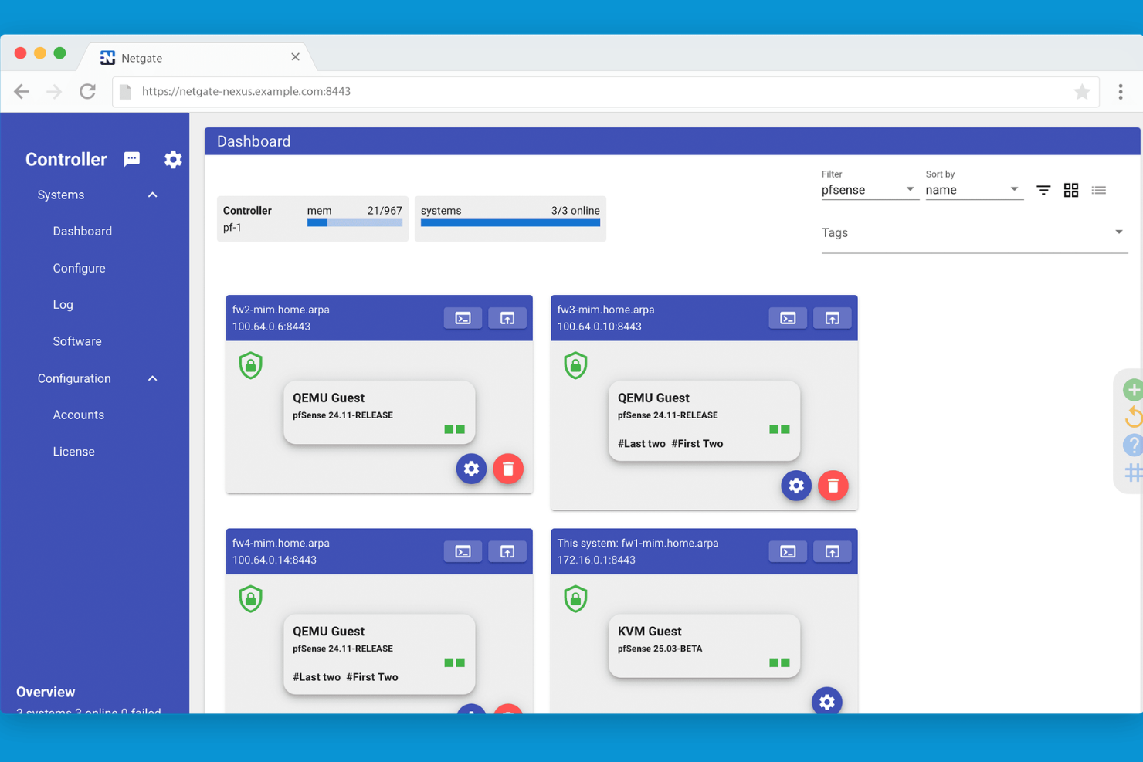The width and height of the screenshot is (1143, 762).
Task: Go back in browser history
Action: pyautogui.click(x=22, y=91)
